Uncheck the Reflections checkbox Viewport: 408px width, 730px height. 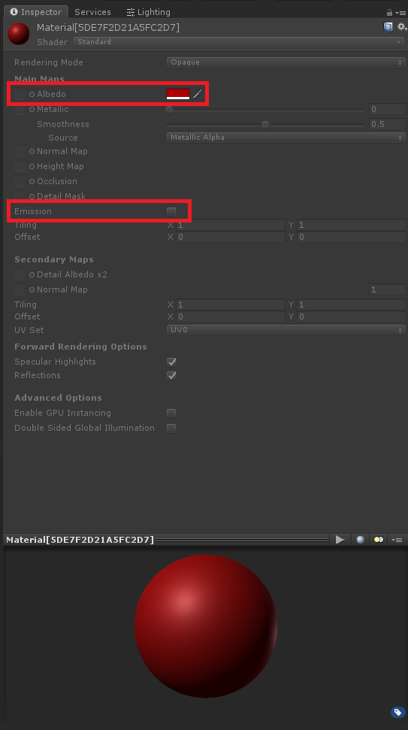171,375
